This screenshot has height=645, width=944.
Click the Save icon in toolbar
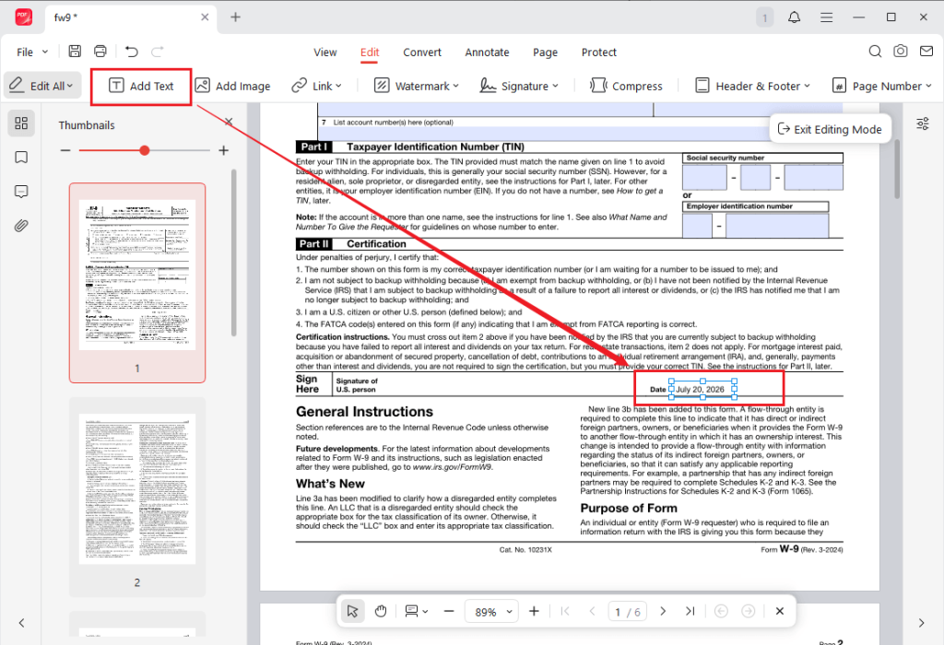coord(75,52)
